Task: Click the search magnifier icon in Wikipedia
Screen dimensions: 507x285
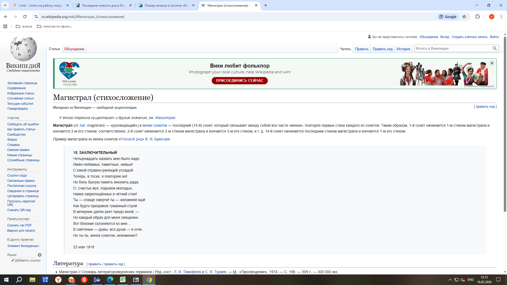Action: pos(495,48)
